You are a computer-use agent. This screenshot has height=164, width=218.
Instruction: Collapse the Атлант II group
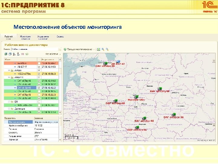coord(9,77)
